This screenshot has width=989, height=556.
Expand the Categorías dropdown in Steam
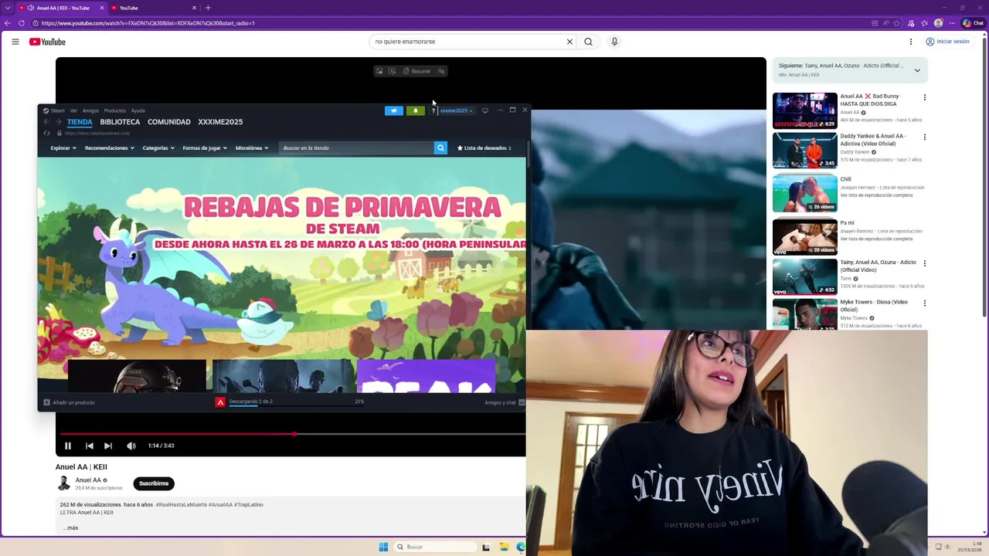(x=158, y=147)
